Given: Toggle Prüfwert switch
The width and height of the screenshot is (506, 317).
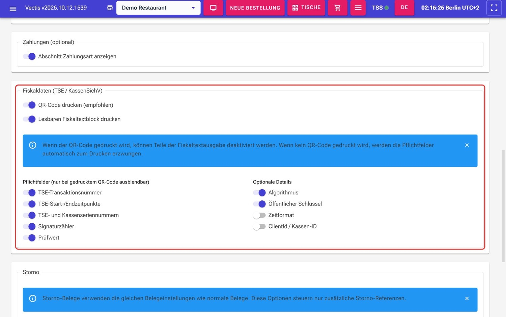Looking at the screenshot, I should coord(29,238).
